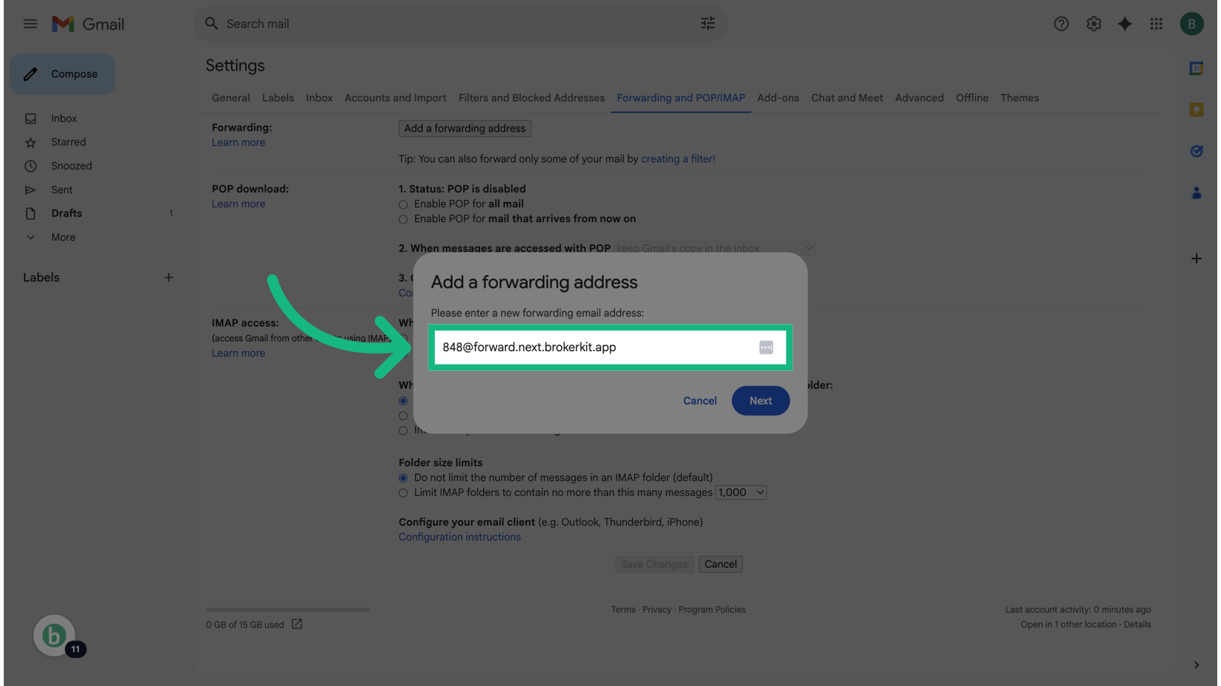This screenshot has width=1221, height=686.
Task: Switch to the Labels settings tab
Action: click(x=278, y=98)
